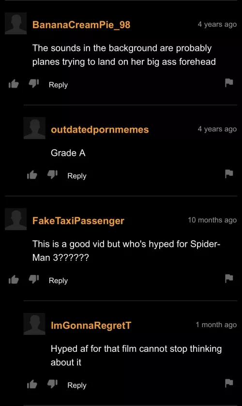The width and height of the screenshot is (242, 406).
Task: Dislike FakeTaxiPassenger's Spider-Man comment
Action: pos(33,279)
